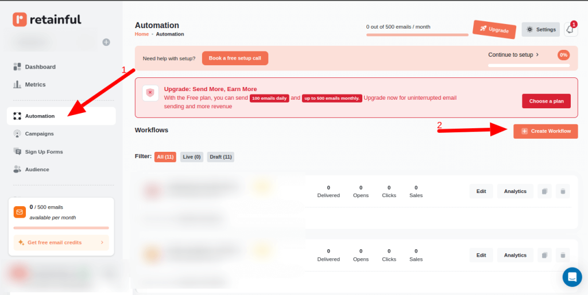Image resolution: width=588 pixels, height=295 pixels.
Task: Click Book a free setup call
Action: click(235, 58)
